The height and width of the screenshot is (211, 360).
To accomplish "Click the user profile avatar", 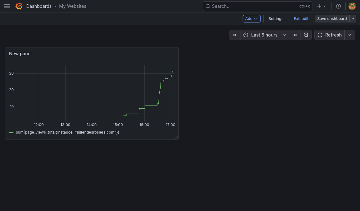I will coord(352,6).
